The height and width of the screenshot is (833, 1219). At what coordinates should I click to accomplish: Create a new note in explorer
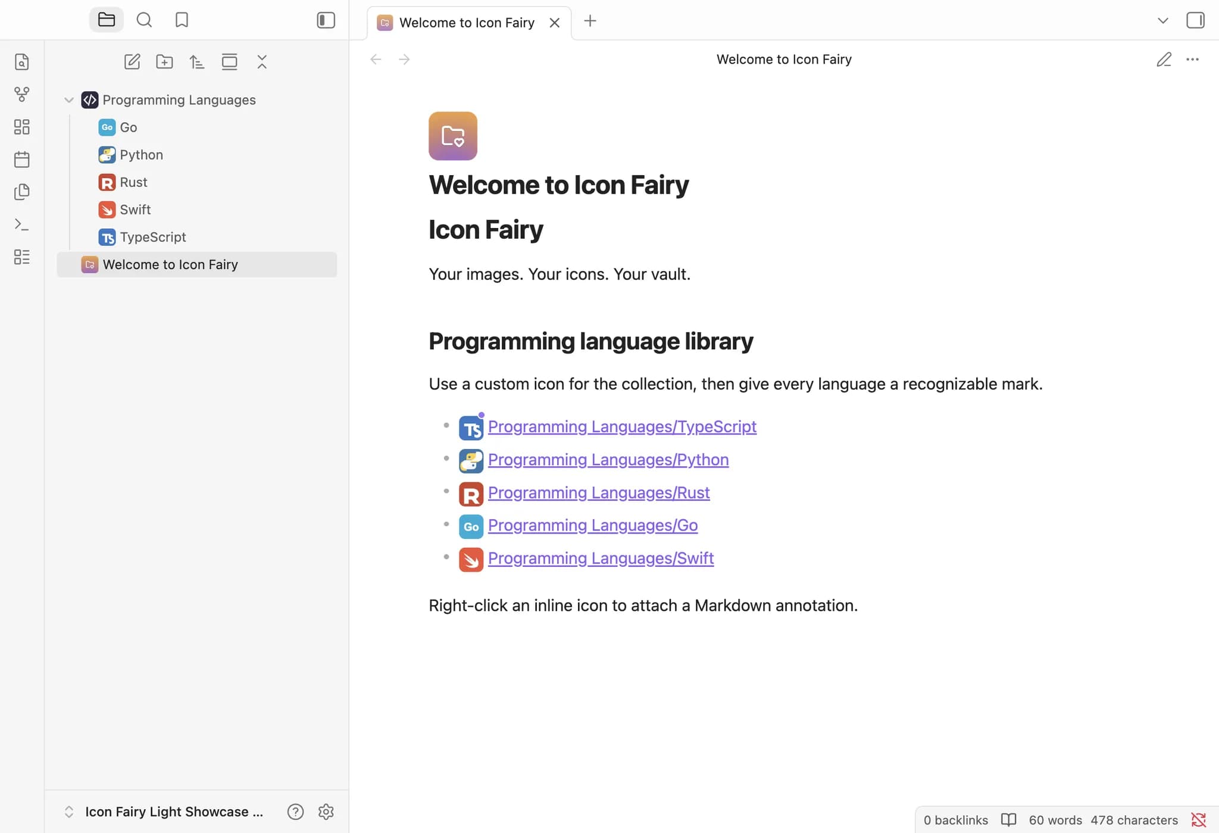point(132,62)
